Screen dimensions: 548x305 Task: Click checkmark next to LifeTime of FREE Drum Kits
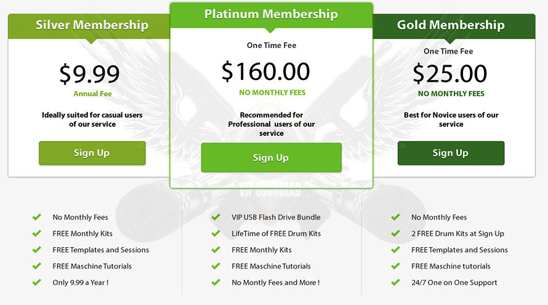pyautogui.click(x=216, y=233)
